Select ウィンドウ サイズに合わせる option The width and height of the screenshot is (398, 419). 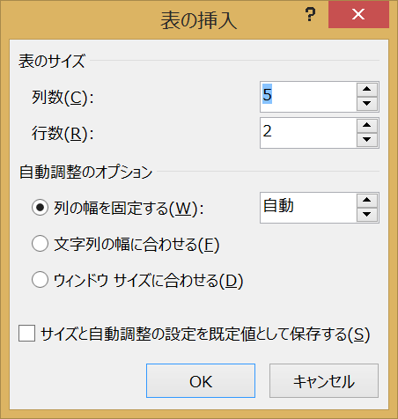[40, 280]
